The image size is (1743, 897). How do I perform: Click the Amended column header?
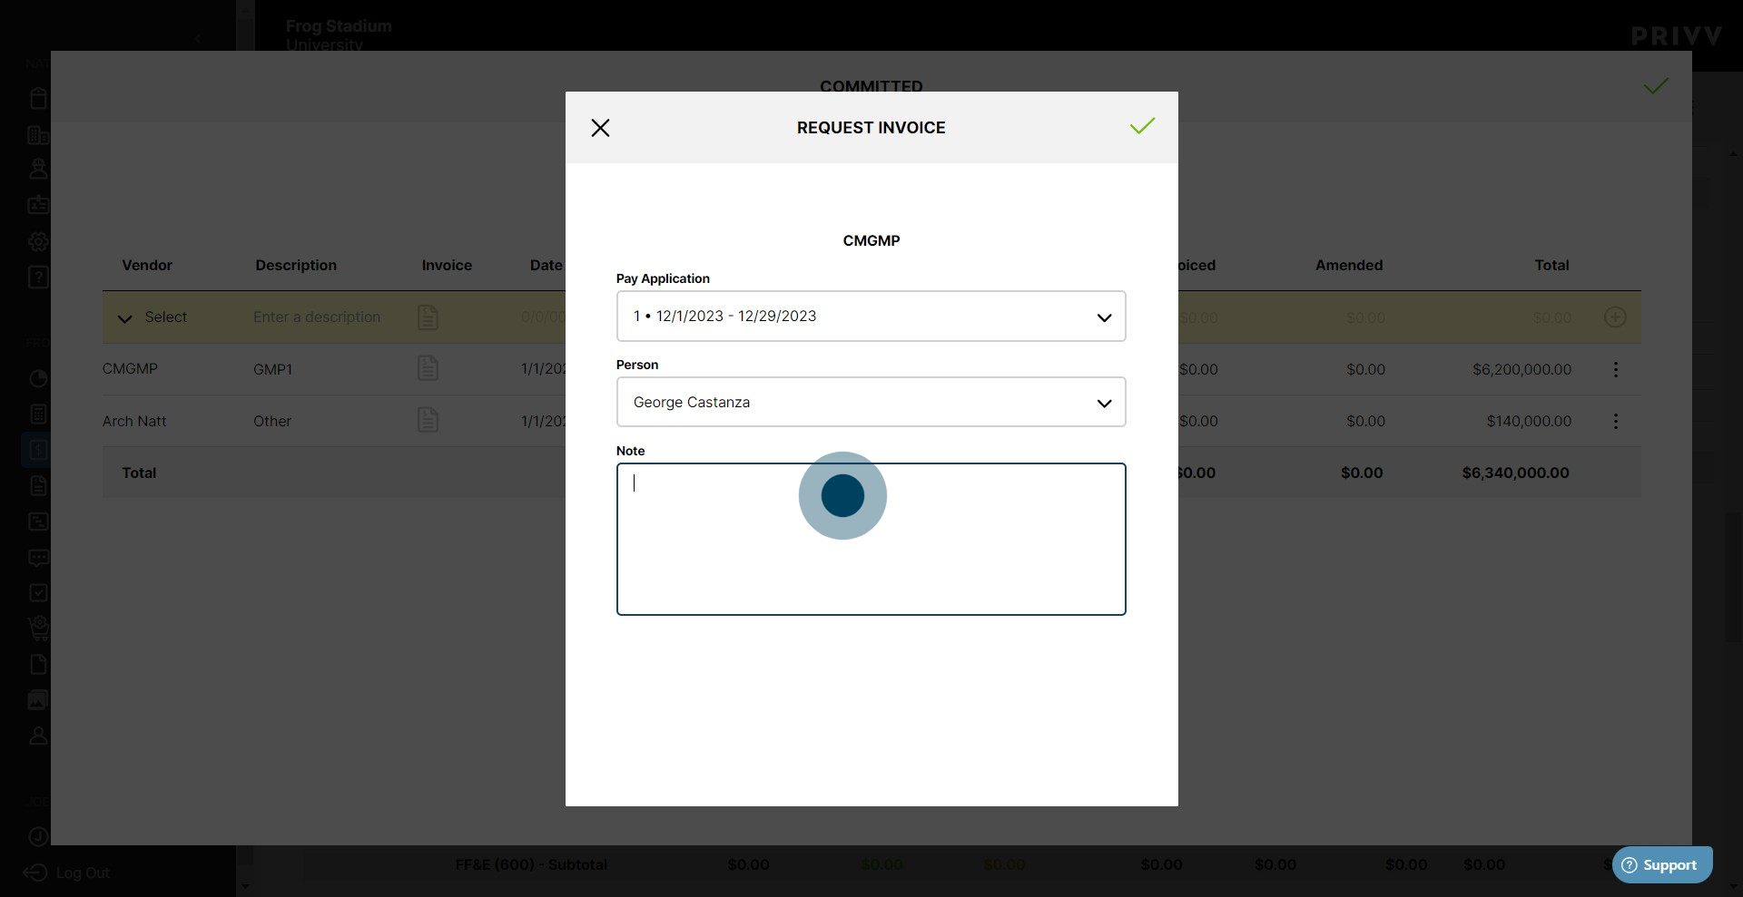(x=1349, y=265)
